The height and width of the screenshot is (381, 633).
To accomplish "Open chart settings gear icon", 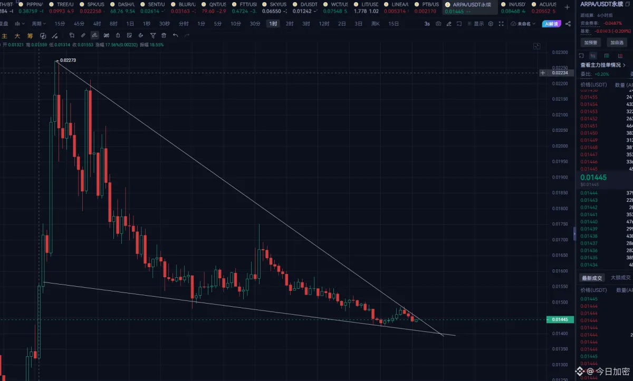I will point(491,24).
